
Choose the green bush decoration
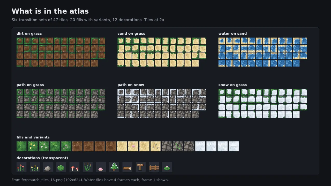61,167
